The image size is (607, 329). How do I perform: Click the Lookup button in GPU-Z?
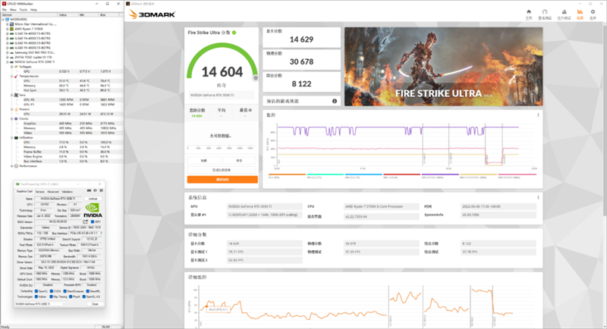click(x=93, y=199)
